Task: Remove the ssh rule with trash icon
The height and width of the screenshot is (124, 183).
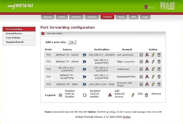Action: 159,55
